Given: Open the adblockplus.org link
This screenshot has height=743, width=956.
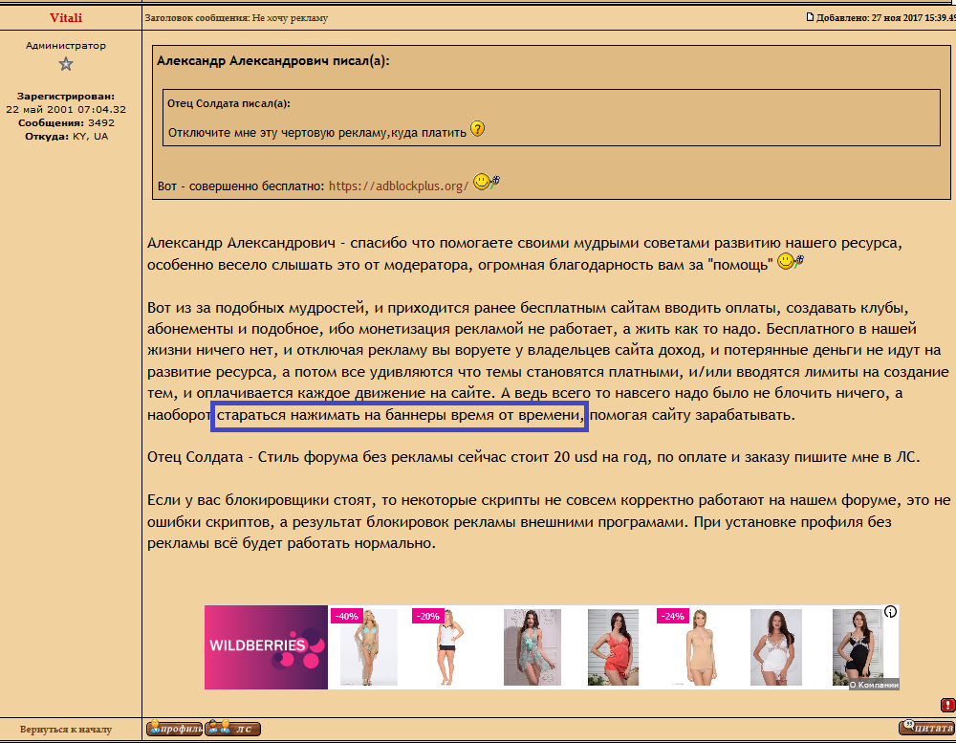Looking at the screenshot, I should (x=399, y=186).
